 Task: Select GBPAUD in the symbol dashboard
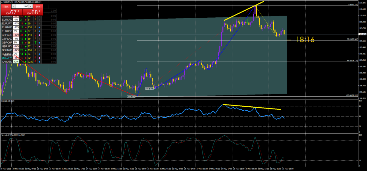(x=7, y=35)
